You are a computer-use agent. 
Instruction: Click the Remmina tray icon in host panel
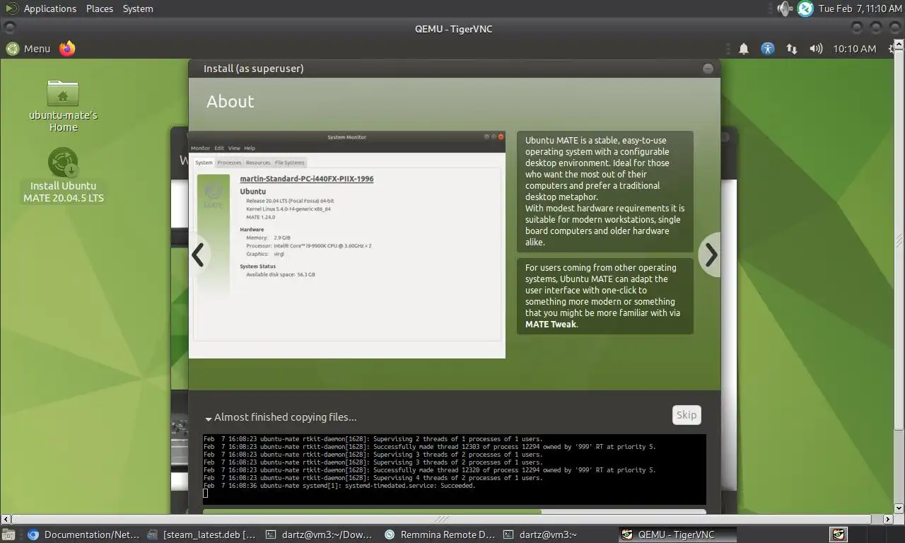(805, 8)
